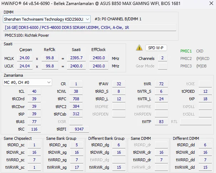Click the yellow warning triangle icon
This screenshot has height=173, width=216.
(x=139, y=48)
